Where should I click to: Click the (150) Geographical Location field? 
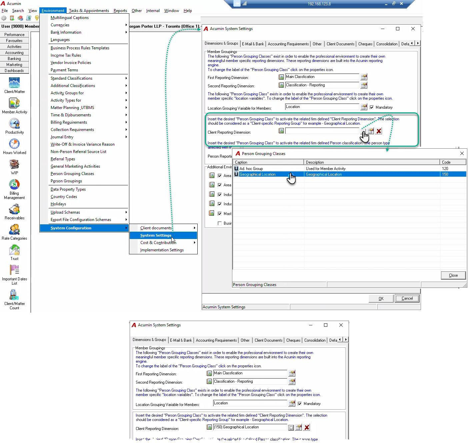[250, 427]
